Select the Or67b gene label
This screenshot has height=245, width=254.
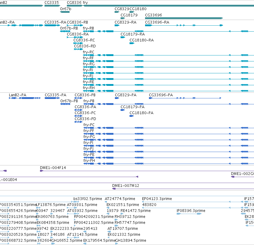[x=66, y=9]
